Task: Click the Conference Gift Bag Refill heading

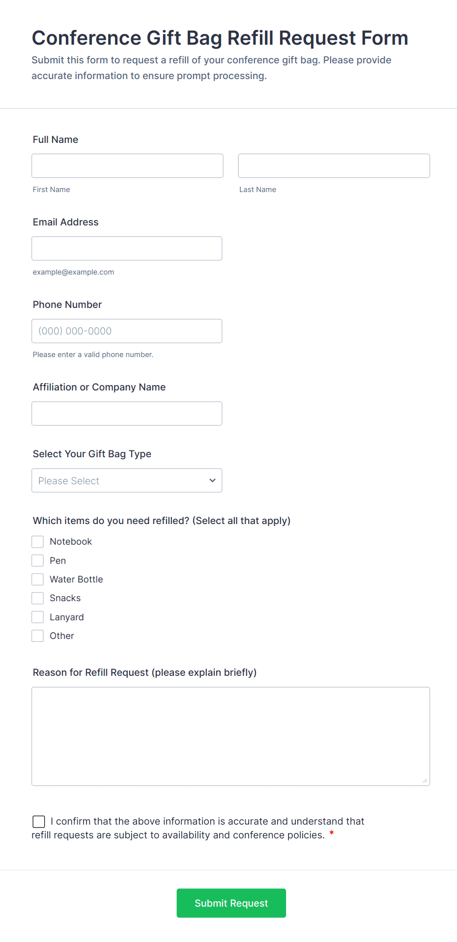Action: 220,38
